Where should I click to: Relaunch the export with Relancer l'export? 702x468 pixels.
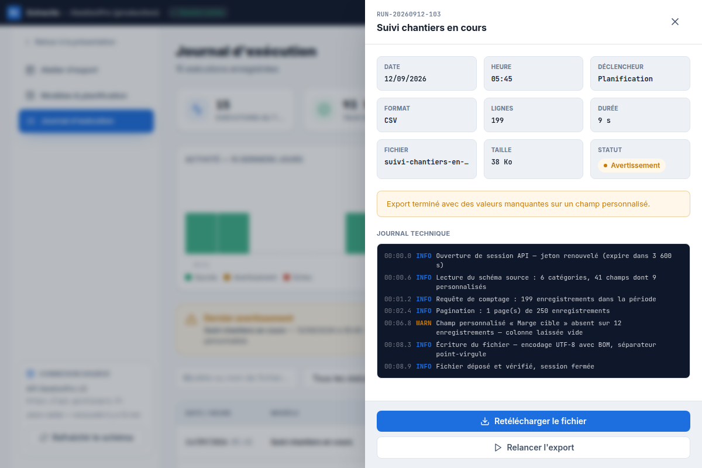tap(534, 448)
